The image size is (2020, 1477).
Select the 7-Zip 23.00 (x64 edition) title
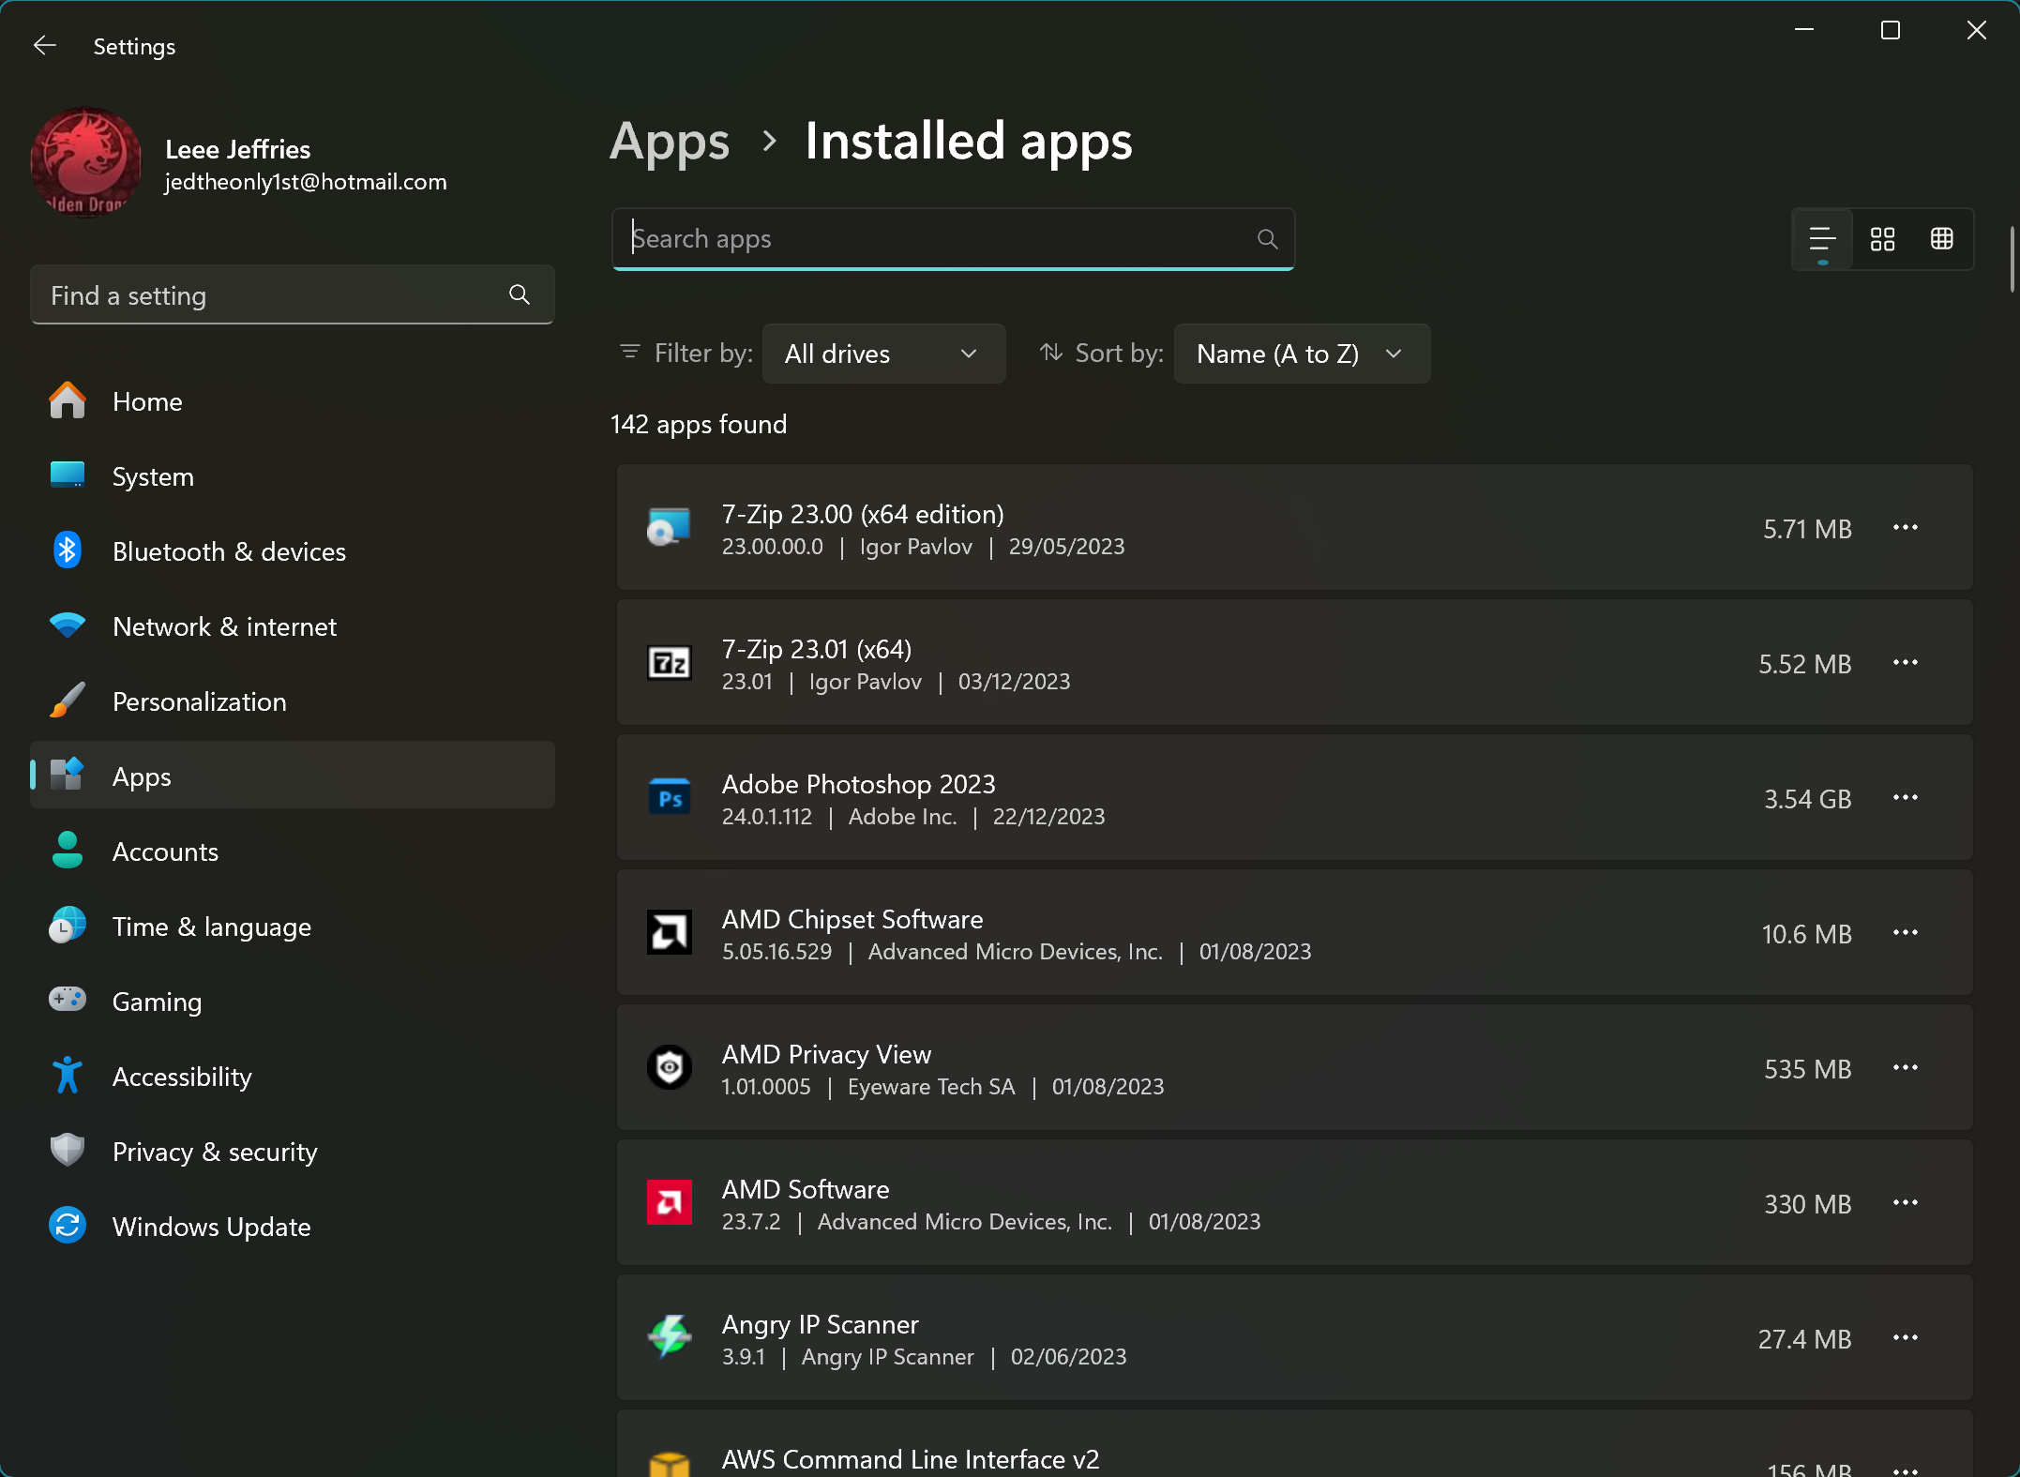(x=863, y=514)
